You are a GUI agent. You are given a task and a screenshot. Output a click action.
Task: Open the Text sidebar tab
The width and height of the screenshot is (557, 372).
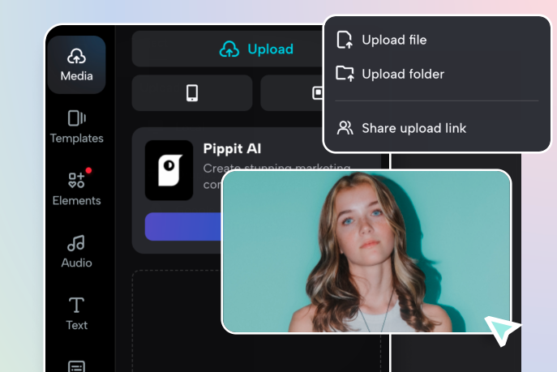coord(76,314)
